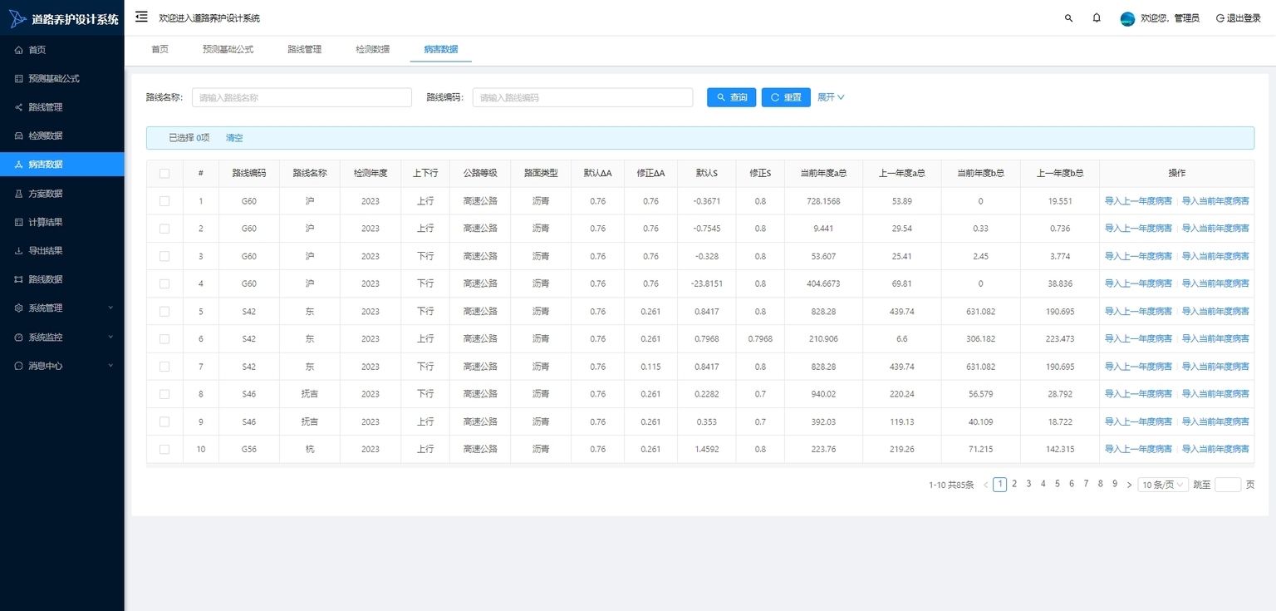Open the 10条/页 page size dropdown
1276x611 pixels.
(1163, 485)
